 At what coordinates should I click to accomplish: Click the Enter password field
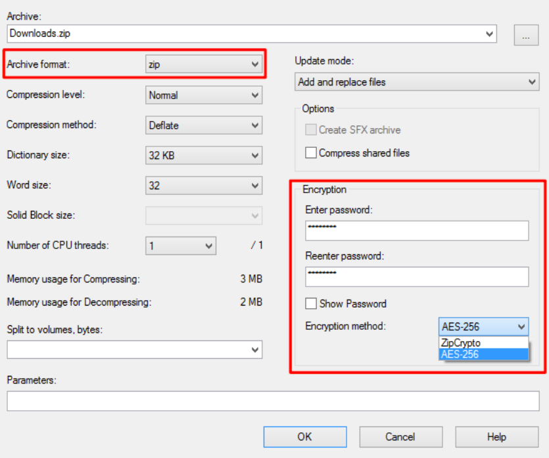pyautogui.click(x=417, y=231)
